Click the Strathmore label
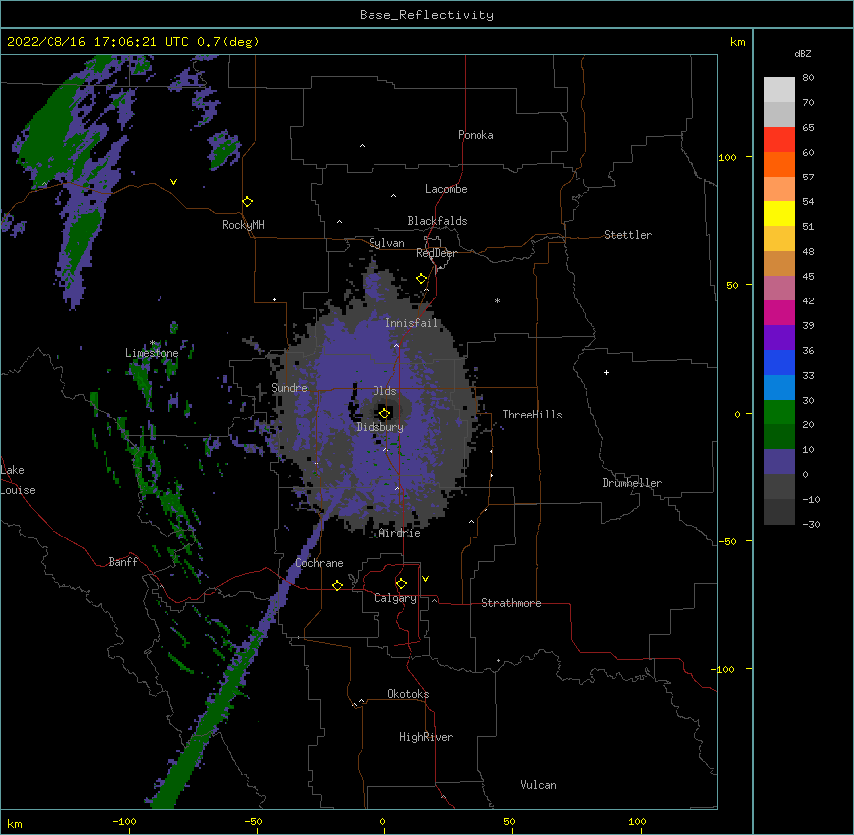Image resolution: width=854 pixels, height=835 pixels. [x=511, y=603]
